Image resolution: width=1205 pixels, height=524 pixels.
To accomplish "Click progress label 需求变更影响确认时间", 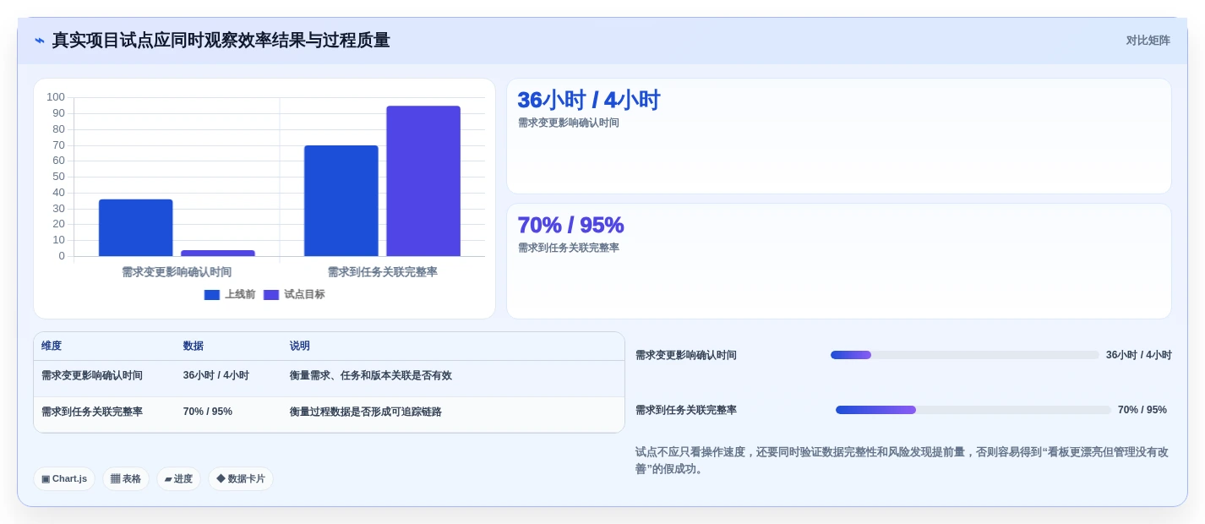I will click(686, 356).
